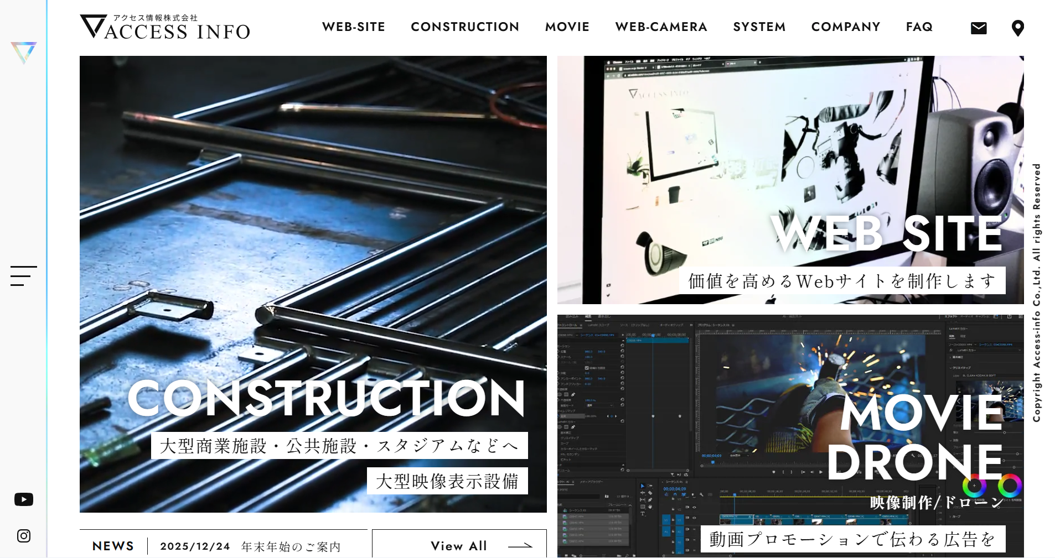Open the hamburger menu in left sidebar
This screenshot has width=1055, height=558.
click(24, 276)
